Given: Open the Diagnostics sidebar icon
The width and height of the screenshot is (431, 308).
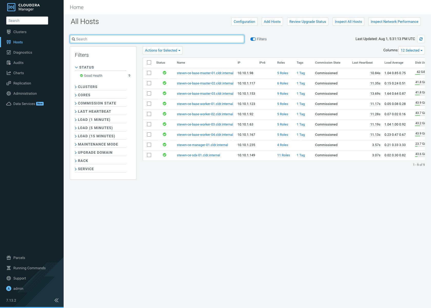Looking at the screenshot, I should pyautogui.click(x=9, y=52).
